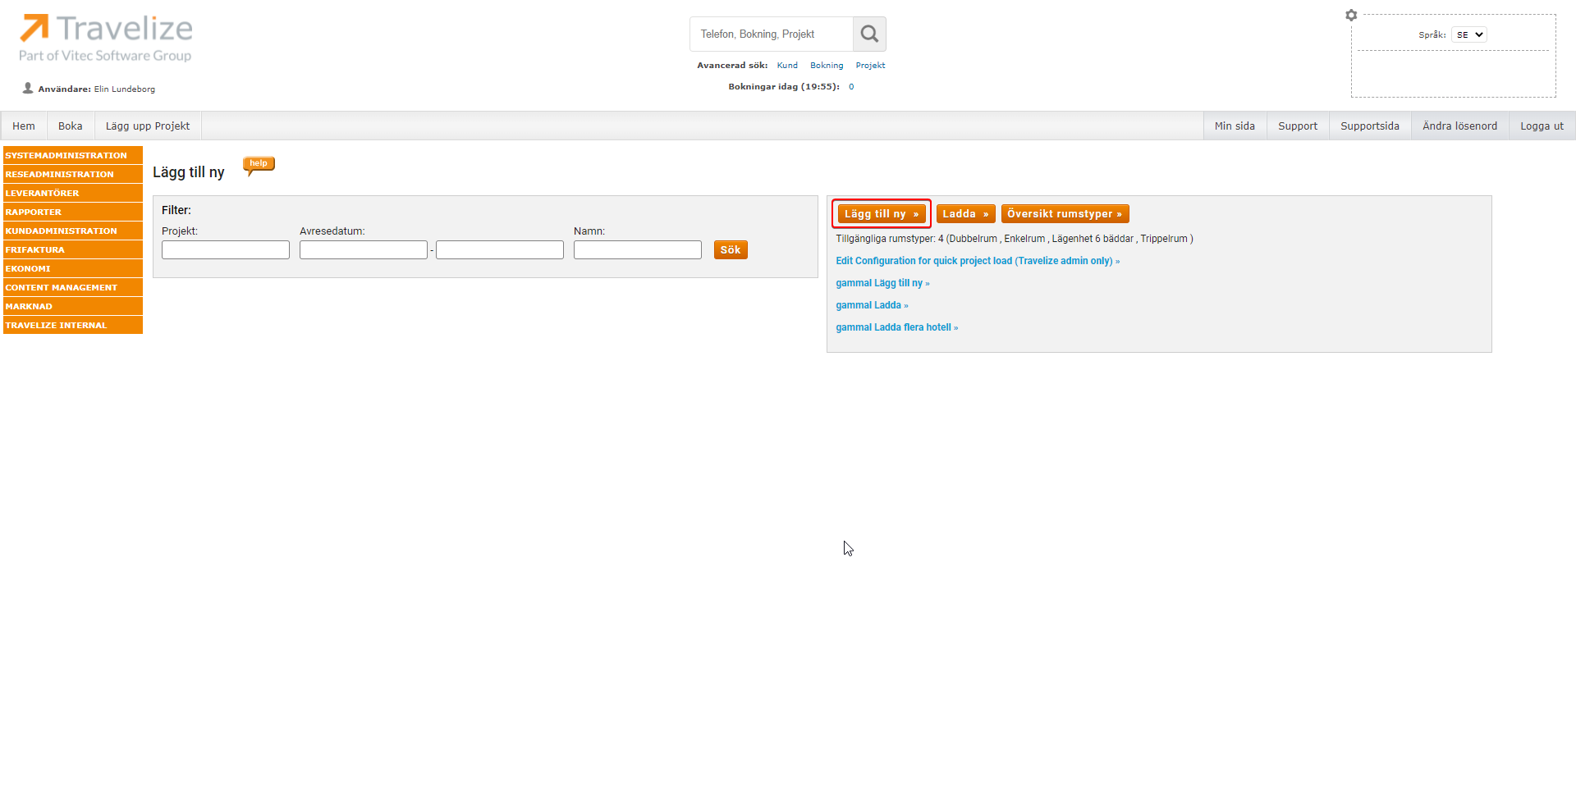This screenshot has width=1576, height=795.
Task: Focus the Projekt filter input field
Action: click(x=226, y=250)
